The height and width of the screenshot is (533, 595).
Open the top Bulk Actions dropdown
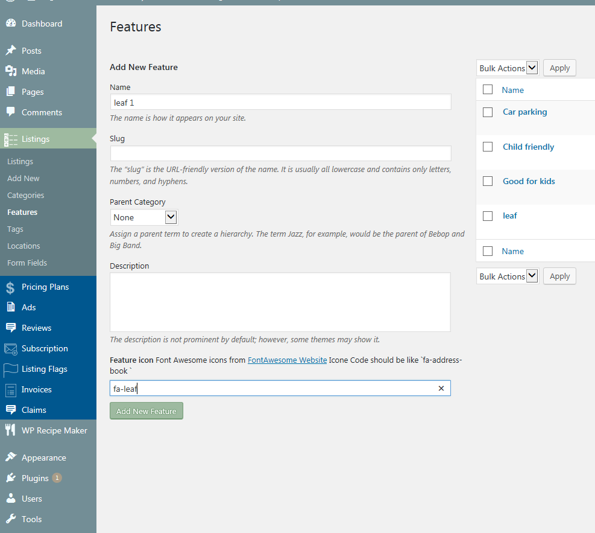click(x=507, y=68)
